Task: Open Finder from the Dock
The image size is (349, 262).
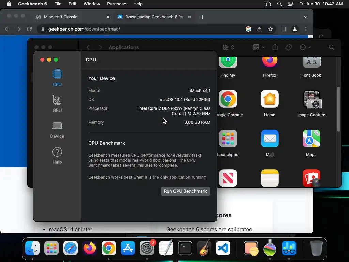Action: click(32, 248)
